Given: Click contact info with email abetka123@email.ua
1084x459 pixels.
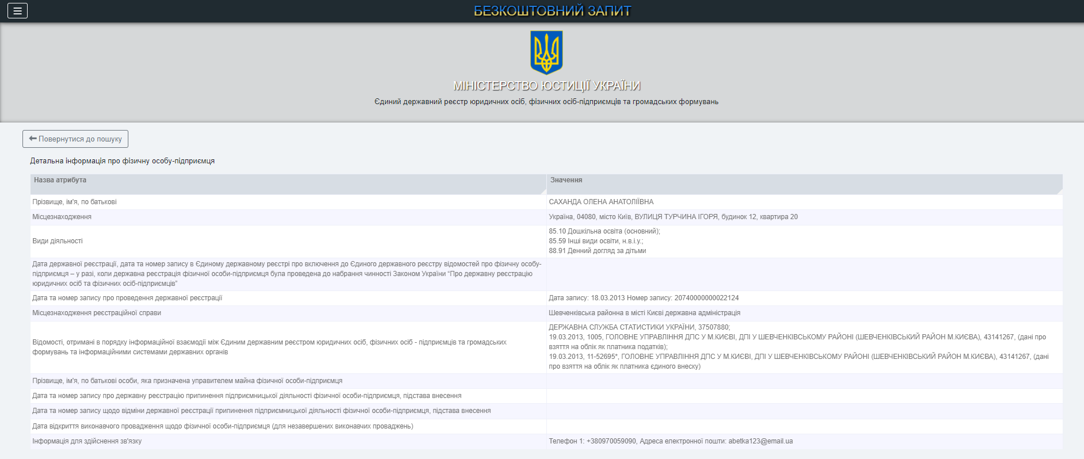Looking at the screenshot, I should (x=671, y=441).
